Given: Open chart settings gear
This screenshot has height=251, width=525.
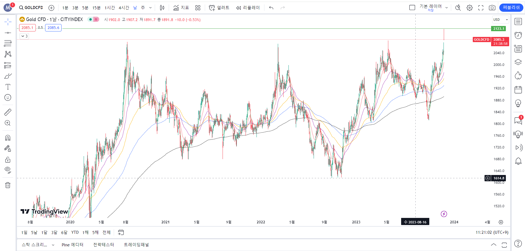Looking at the screenshot, I should pos(469,8).
